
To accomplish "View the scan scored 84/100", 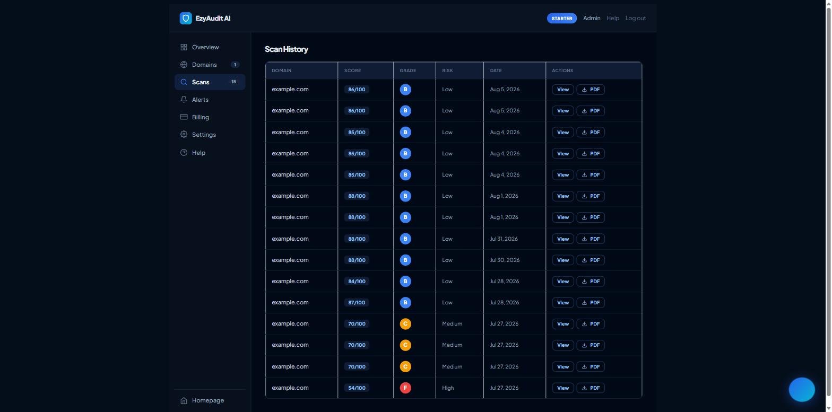I will tap(563, 282).
